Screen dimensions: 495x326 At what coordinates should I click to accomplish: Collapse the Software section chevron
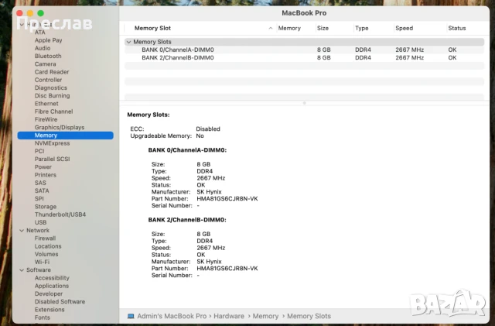22,270
